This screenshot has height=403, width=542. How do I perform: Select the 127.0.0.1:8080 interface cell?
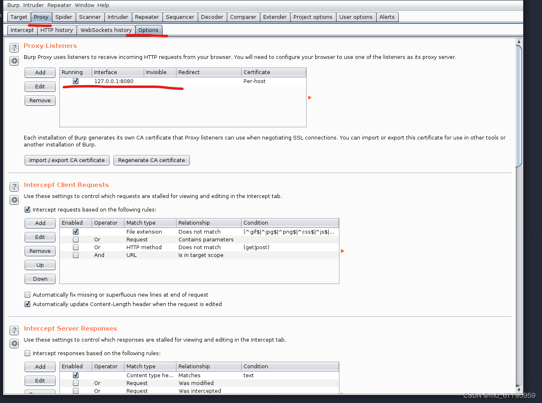coord(118,81)
